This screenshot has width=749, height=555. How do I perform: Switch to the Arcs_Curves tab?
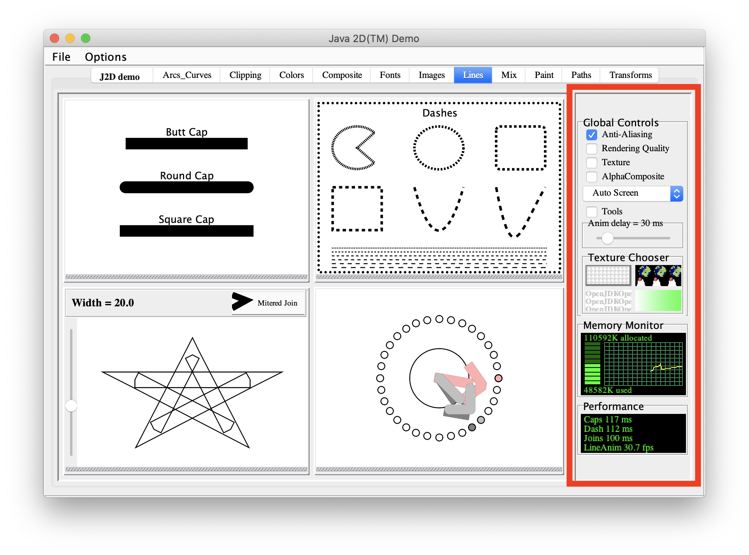(x=187, y=75)
